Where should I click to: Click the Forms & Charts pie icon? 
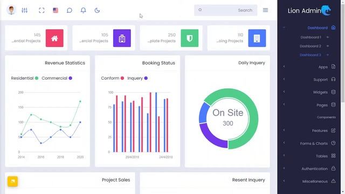333,143
